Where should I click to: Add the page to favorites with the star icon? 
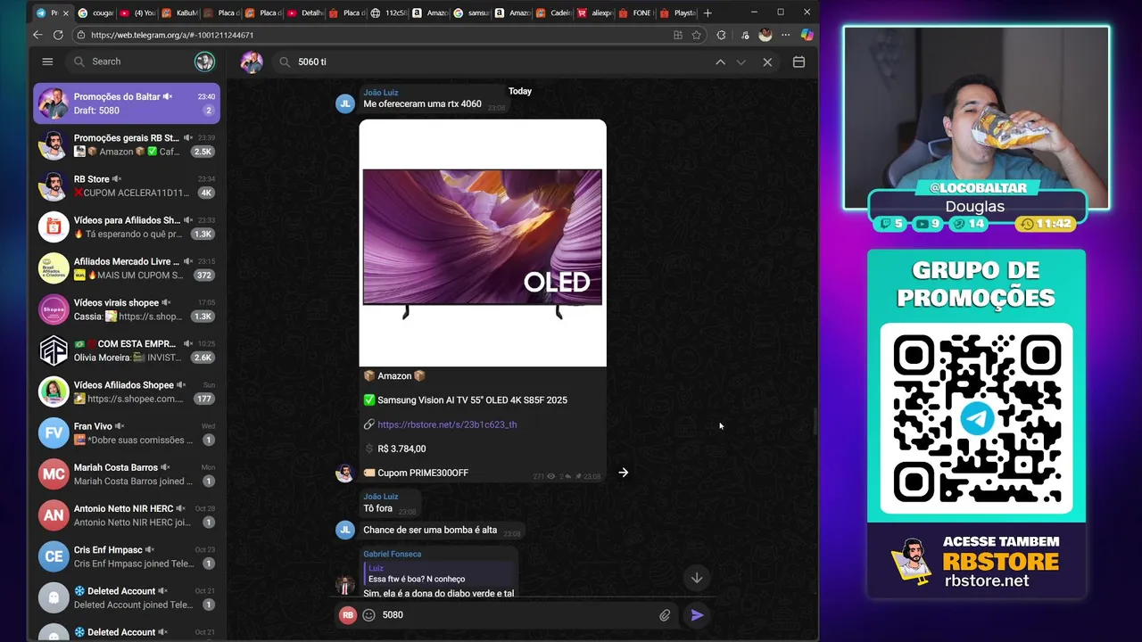pyautogui.click(x=697, y=35)
